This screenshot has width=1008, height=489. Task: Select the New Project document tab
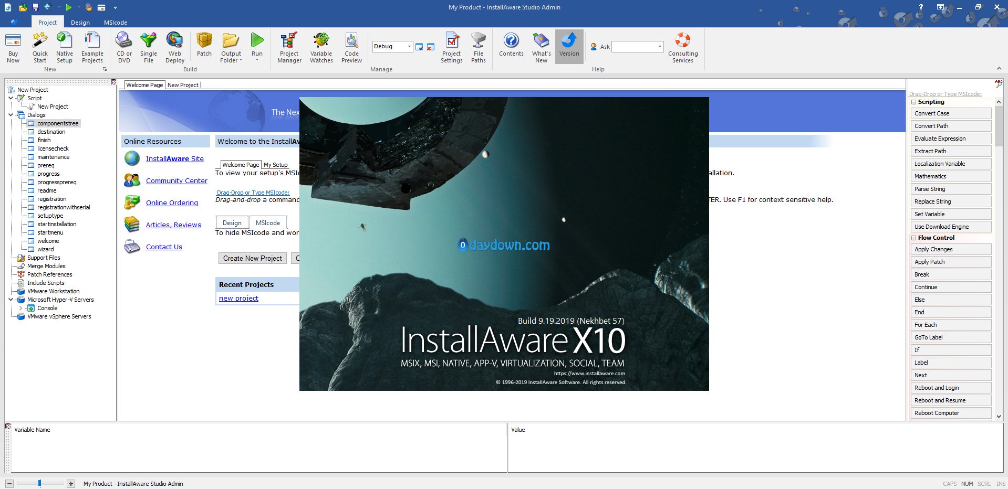point(183,85)
